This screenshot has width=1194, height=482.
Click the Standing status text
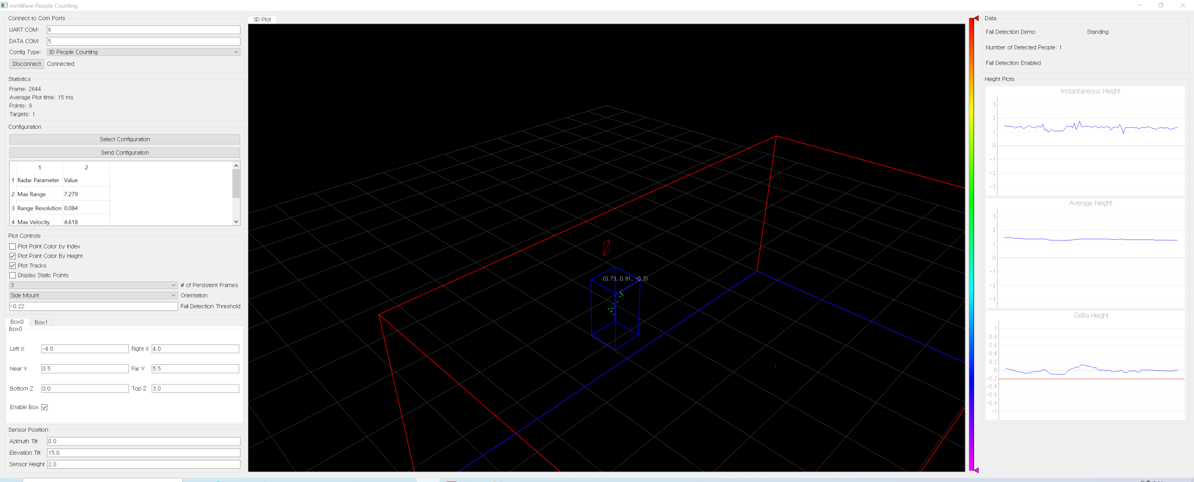click(x=1097, y=32)
